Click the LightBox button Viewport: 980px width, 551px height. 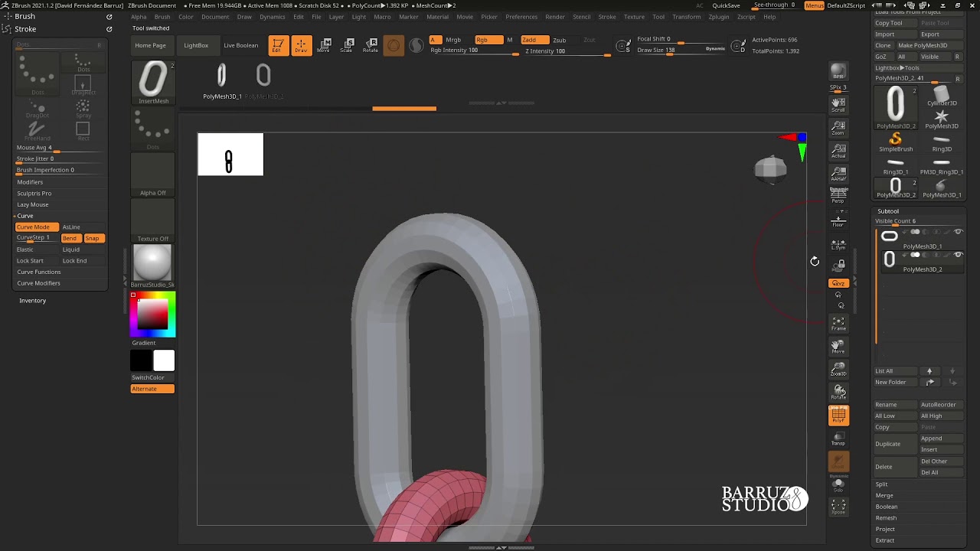[196, 45]
